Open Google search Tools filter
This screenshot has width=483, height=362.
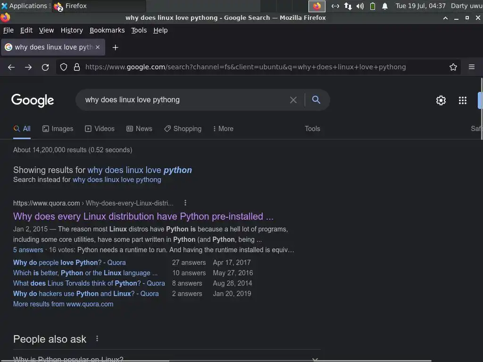312,129
